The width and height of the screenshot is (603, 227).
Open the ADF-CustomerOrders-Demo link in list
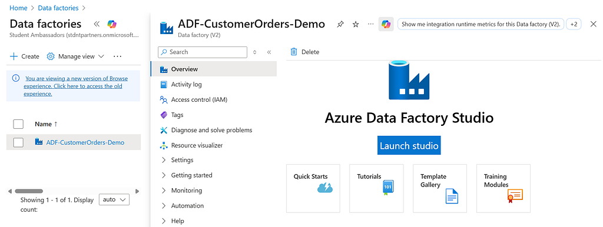click(85, 142)
